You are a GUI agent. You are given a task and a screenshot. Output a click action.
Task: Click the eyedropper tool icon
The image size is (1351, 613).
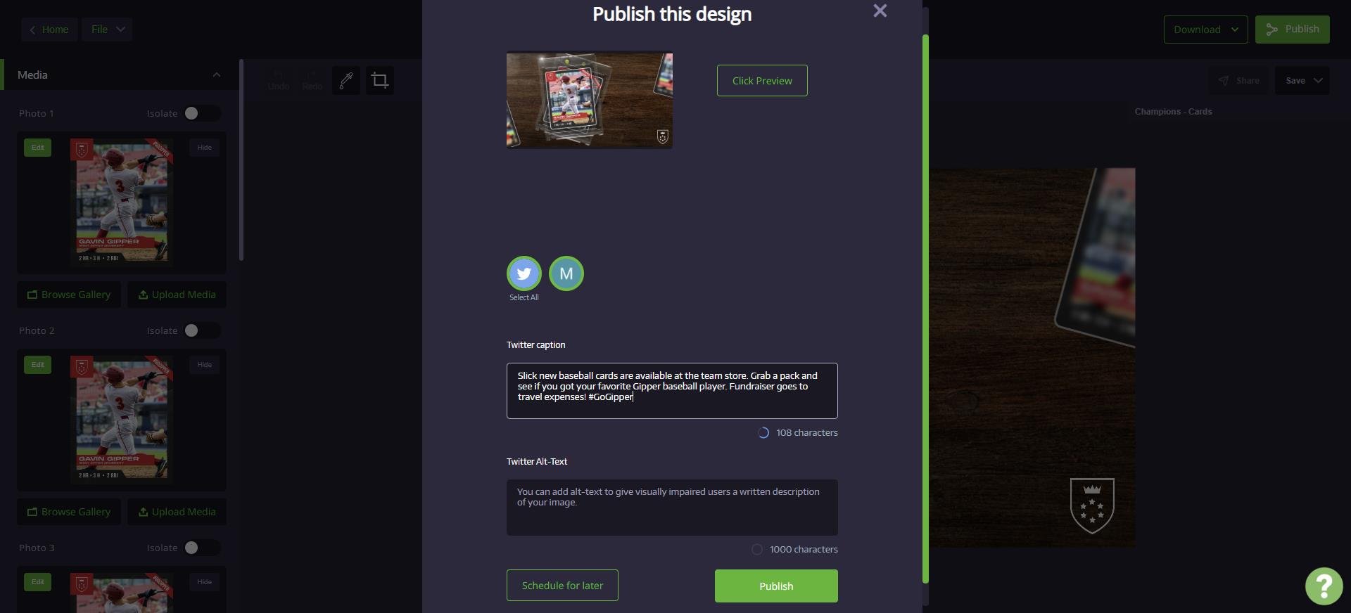[x=346, y=80]
